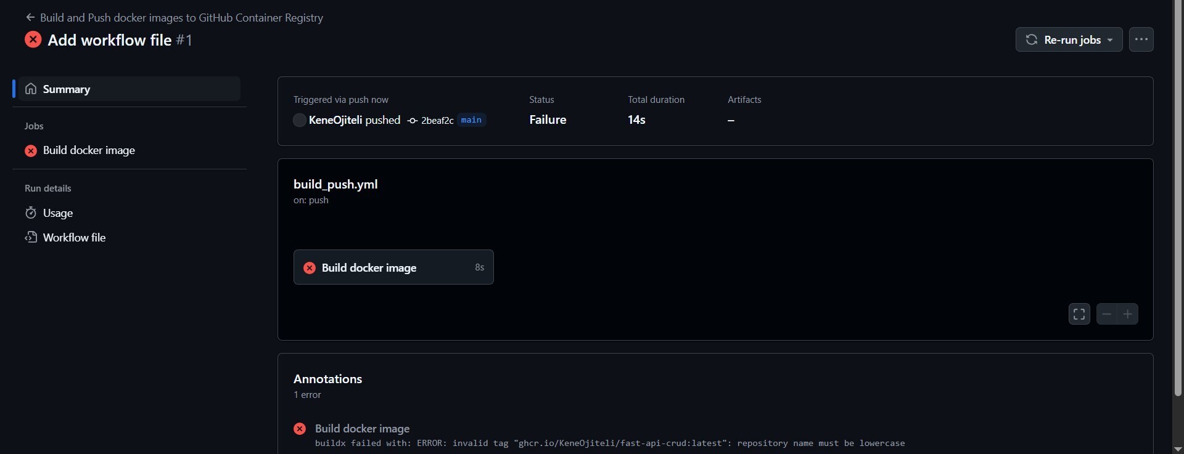
Task: Click the red failure icon beside Add workflow file
Action: [33, 40]
